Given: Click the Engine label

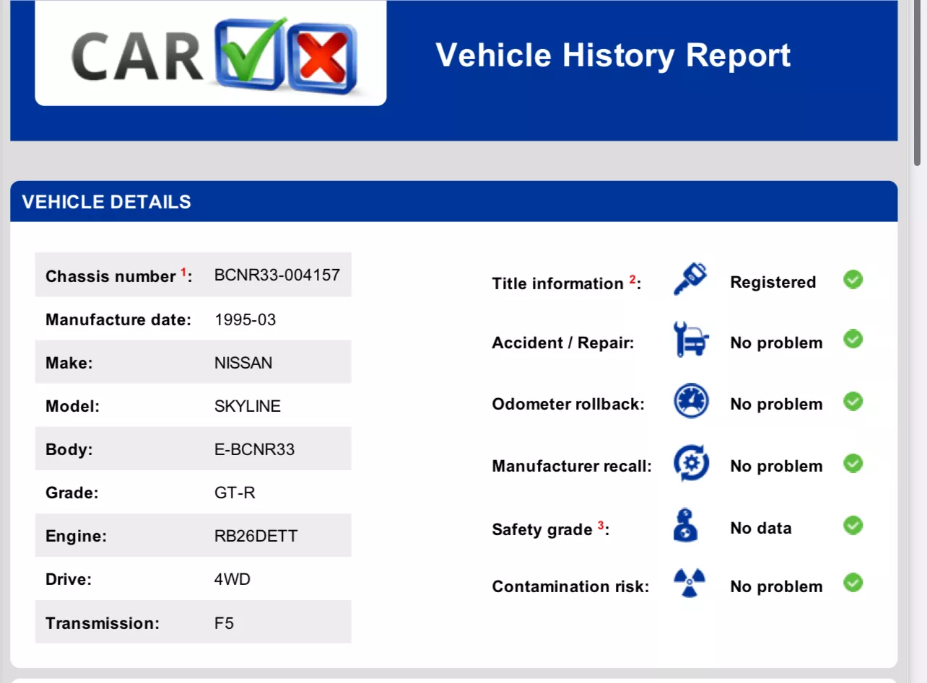Looking at the screenshot, I should (76, 536).
